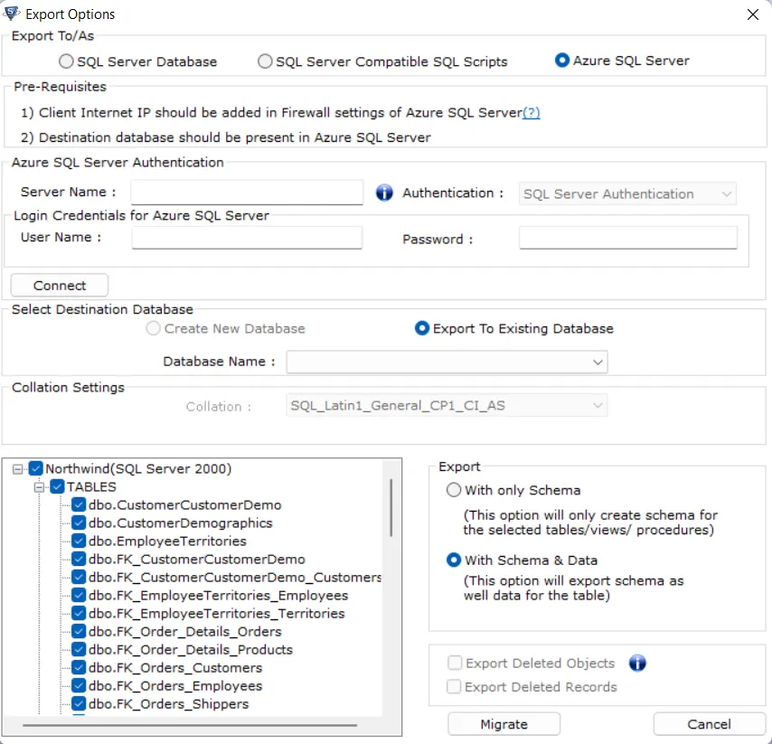Open the Collation dropdown
This screenshot has height=744, width=772.
[x=598, y=405]
